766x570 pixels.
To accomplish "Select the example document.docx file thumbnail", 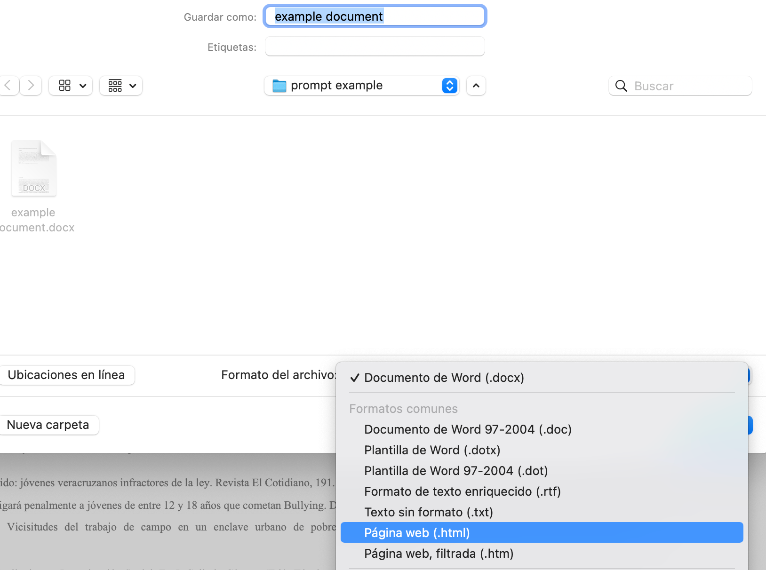I will (x=34, y=168).
